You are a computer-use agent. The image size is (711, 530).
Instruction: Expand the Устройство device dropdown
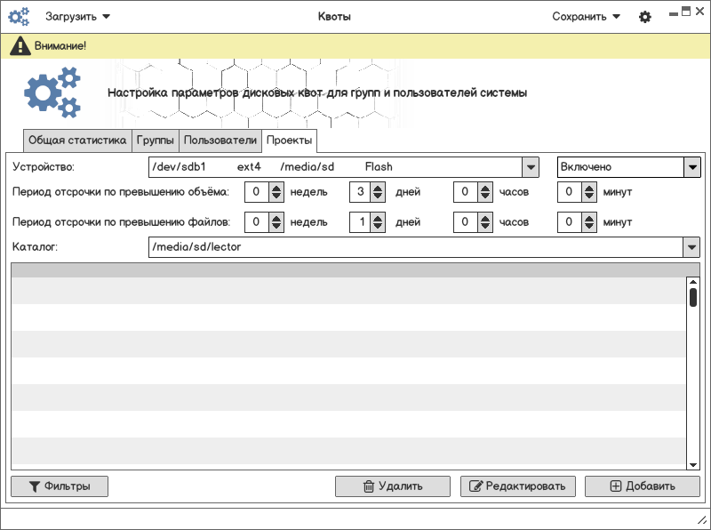click(531, 167)
